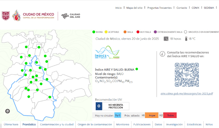The image size is (219, 128).
Task: Click the information icon beside recommendations text
Action: pyautogui.click(x=162, y=54)
